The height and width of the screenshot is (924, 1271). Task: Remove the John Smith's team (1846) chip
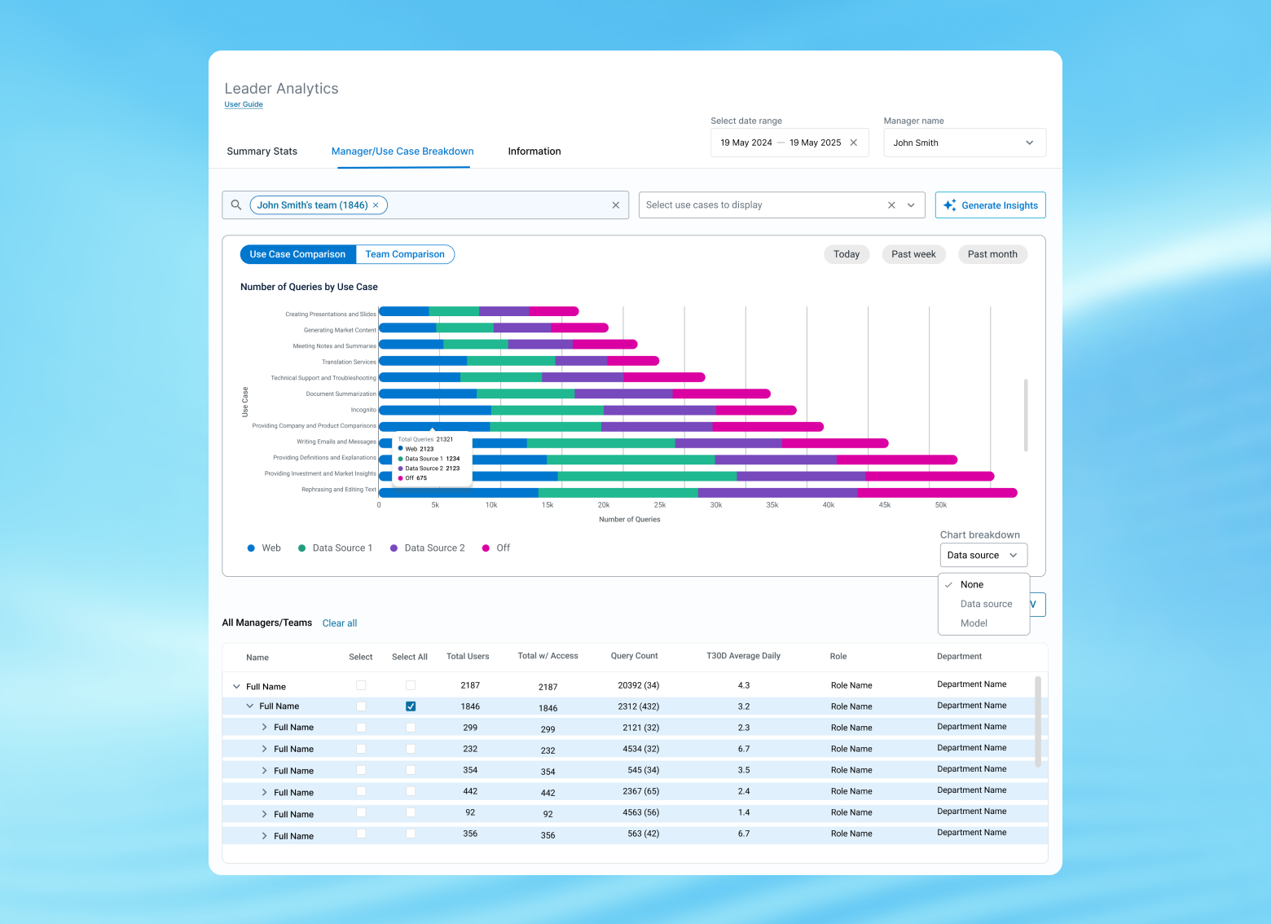[x=376, y=205]
